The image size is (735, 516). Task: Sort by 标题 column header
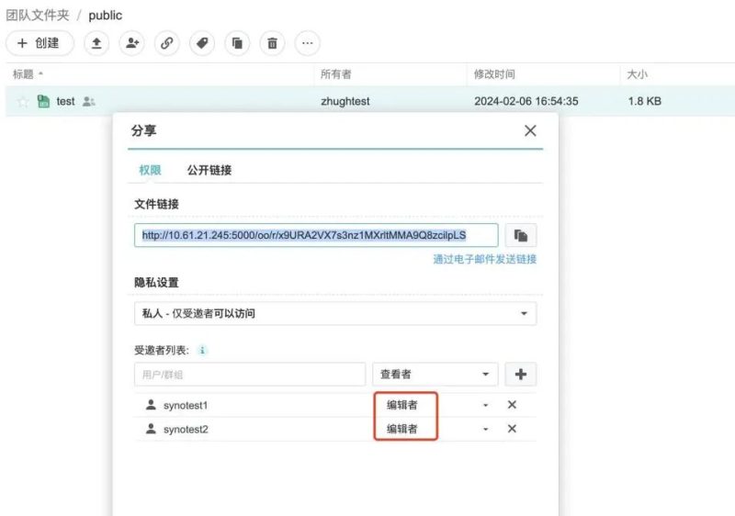point(24,74)
